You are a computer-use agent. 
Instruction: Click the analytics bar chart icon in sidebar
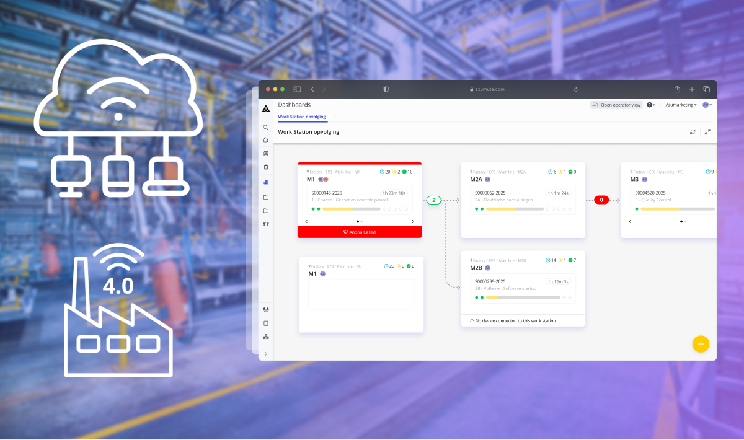click(x=265, y=183)
